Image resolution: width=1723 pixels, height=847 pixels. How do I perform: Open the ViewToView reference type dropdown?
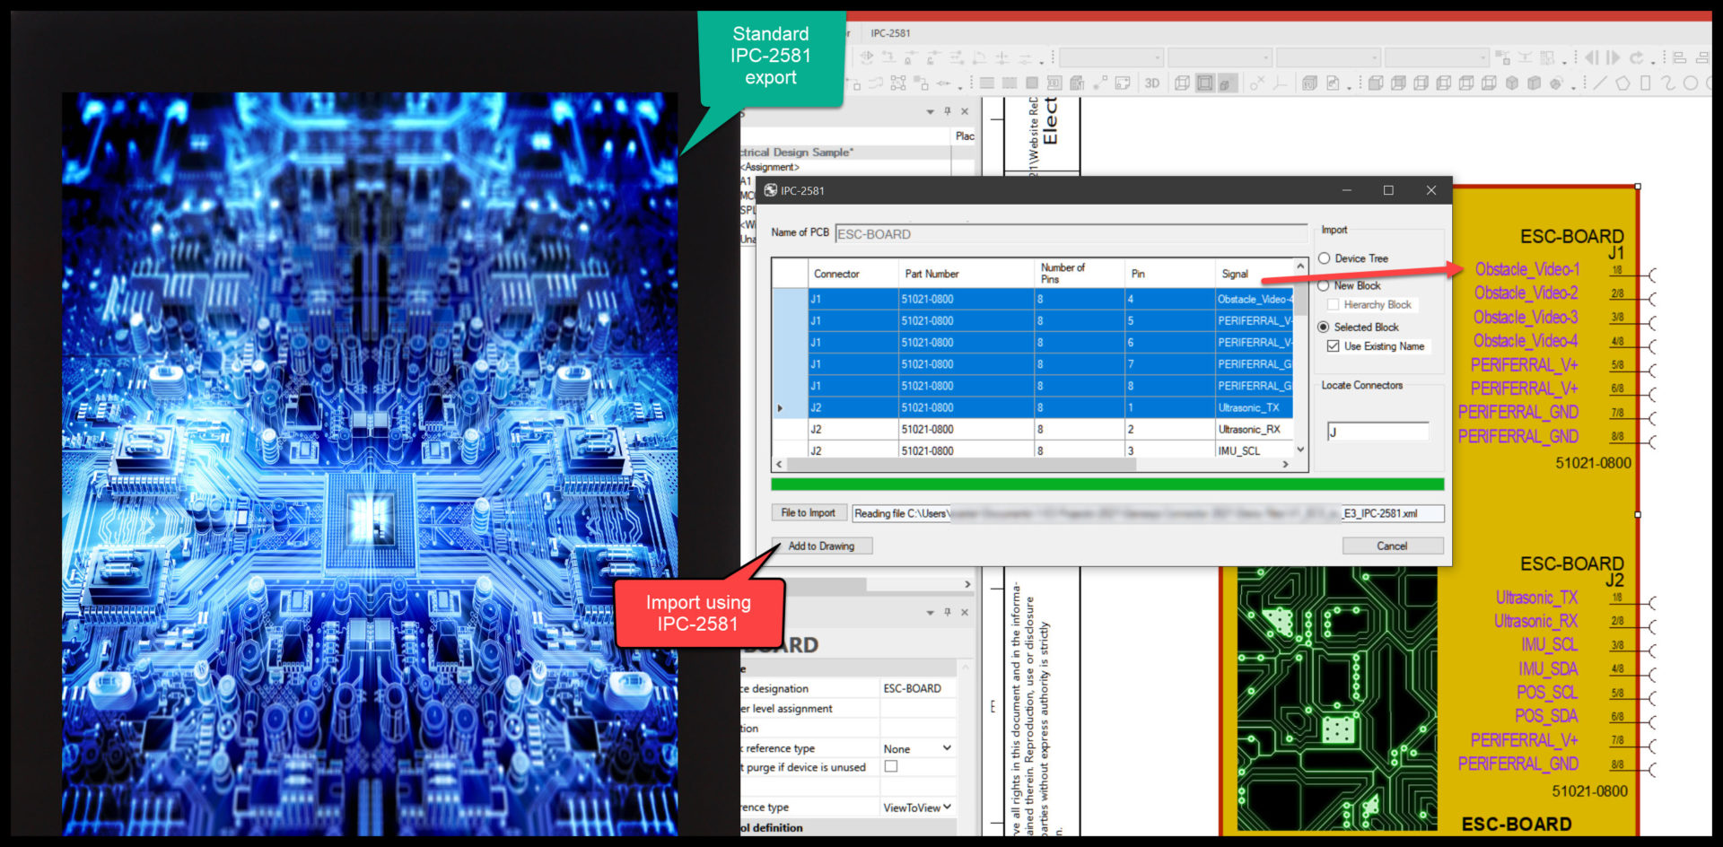(x=917, y=807)
